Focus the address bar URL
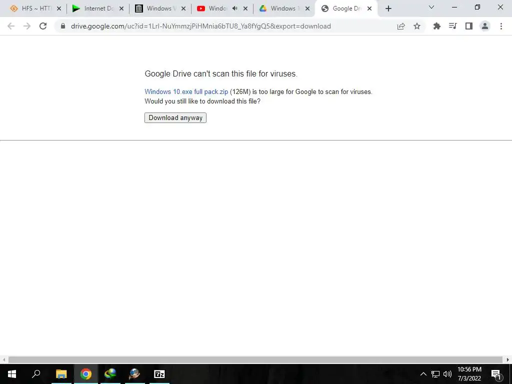Viewport: 512px width, 384px height. [201, 26]
